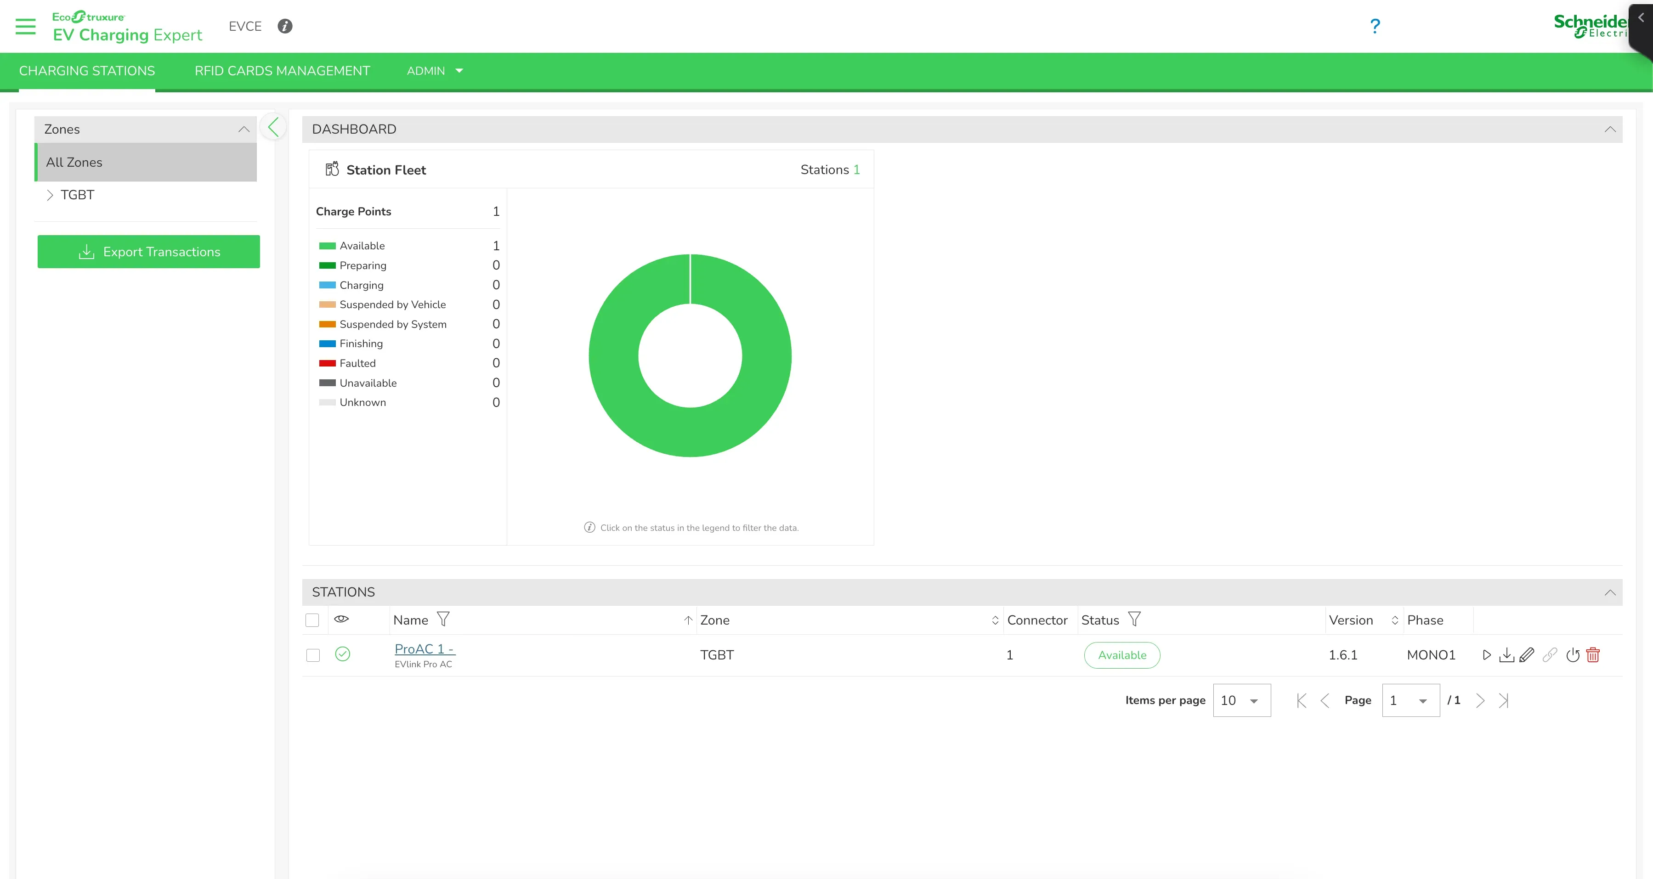Sort by Version with the up-down arrows
The width and height of the screenshot is (1653, 879).
(x=1394, y=620)
